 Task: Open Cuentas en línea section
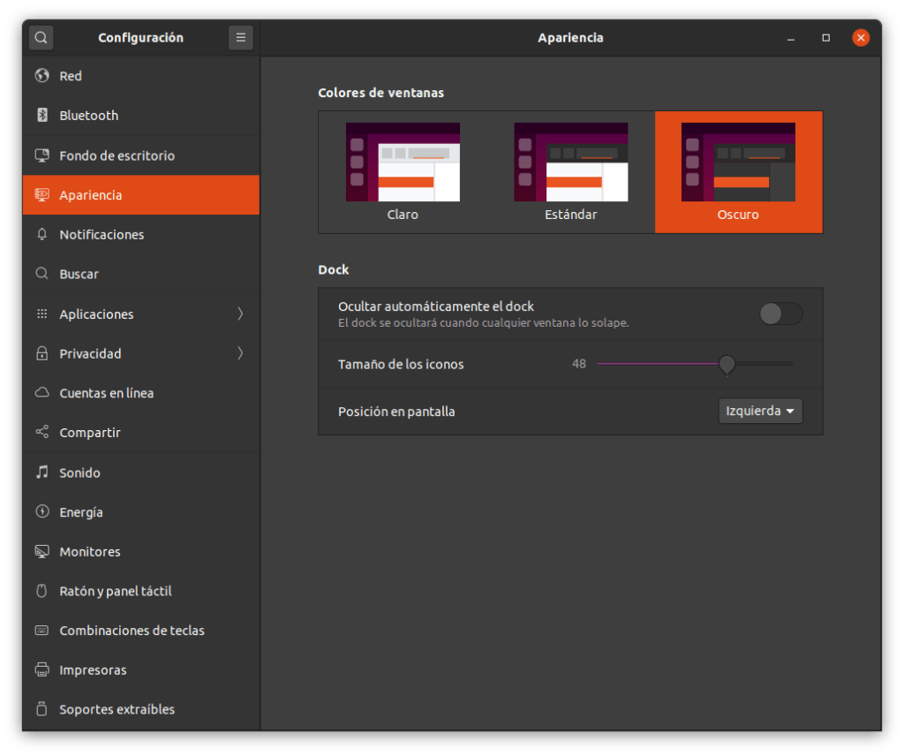106,393
